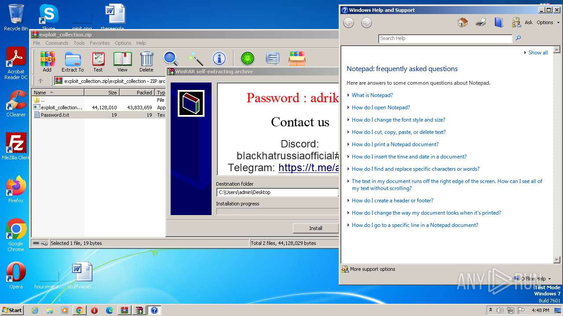Expand How do I open Notepad?
The height and width of the screenshot is (316, 563).
tap(381, 108)
